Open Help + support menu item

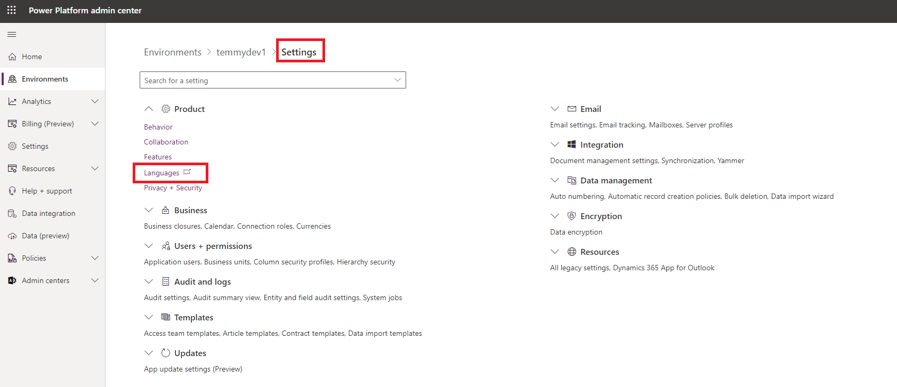point(52,191)
